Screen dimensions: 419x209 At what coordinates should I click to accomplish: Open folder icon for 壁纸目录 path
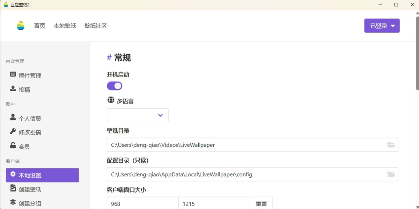[x=391, y=145]
